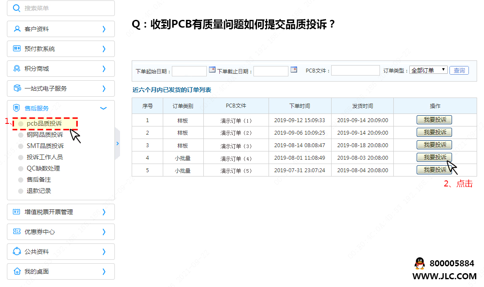Expand the 公共资料 menu chevron
Screen dimensions: 484x287
coord(104,252)
